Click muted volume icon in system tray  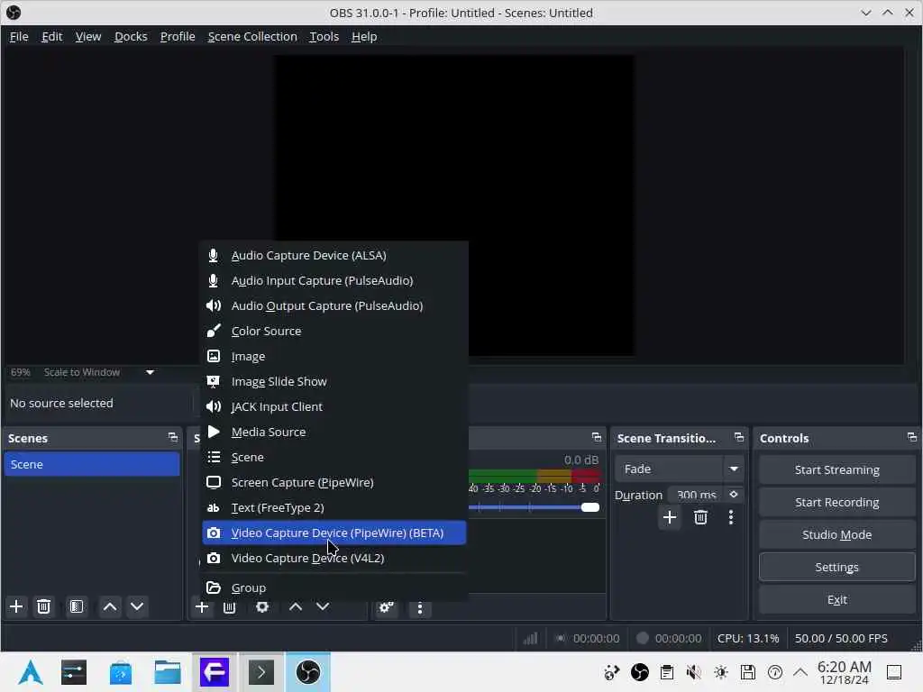(x=694, y=672)
